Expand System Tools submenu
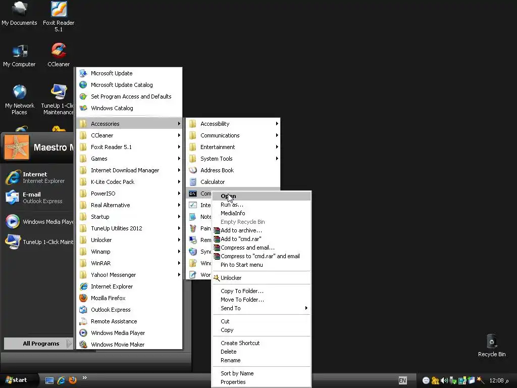 (233, 159)
